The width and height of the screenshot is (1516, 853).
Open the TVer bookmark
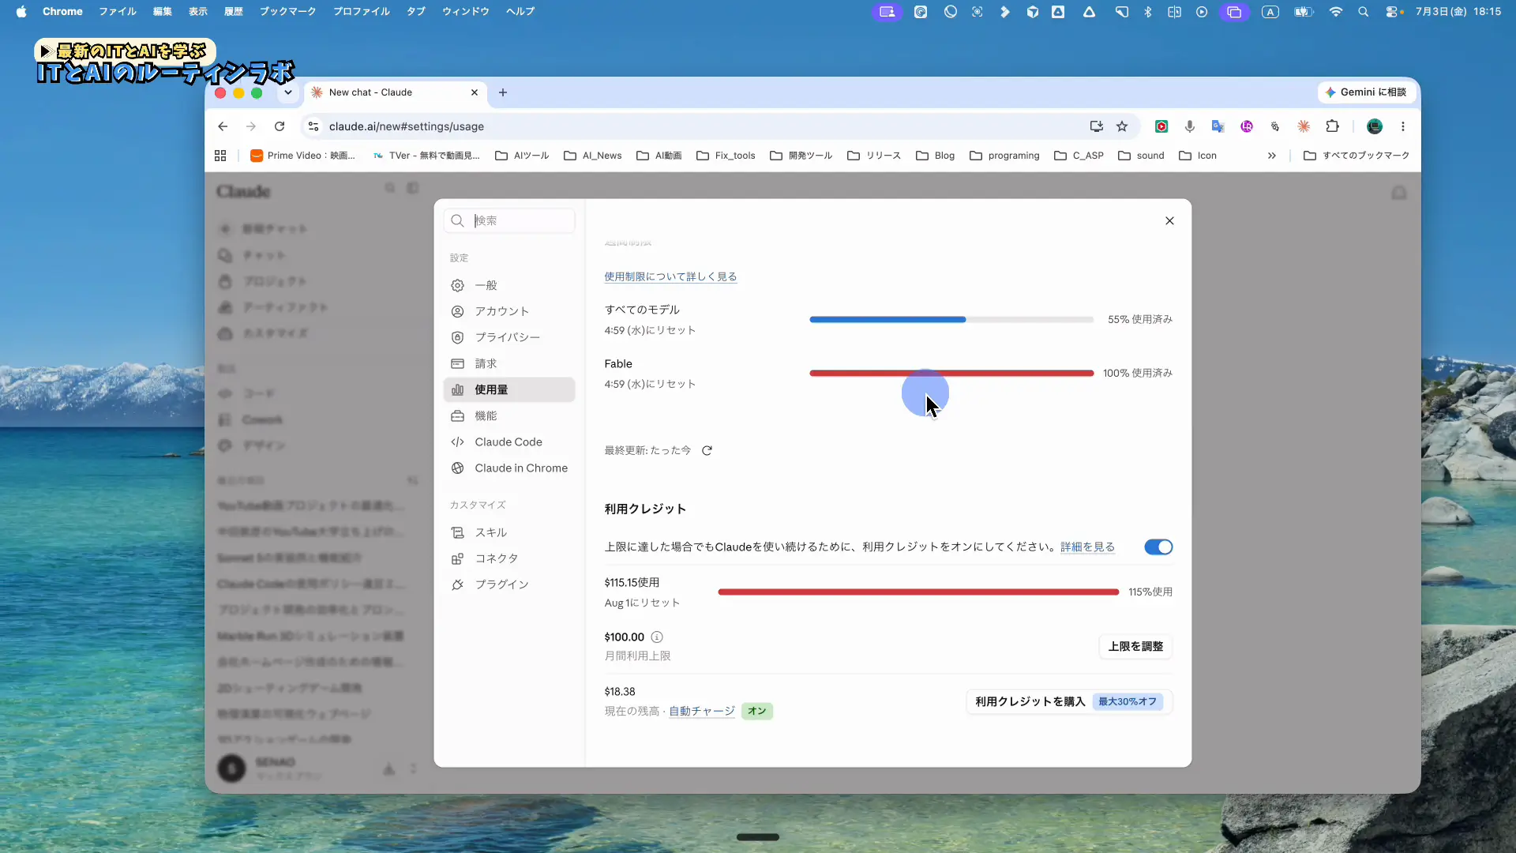click(426, 156)
